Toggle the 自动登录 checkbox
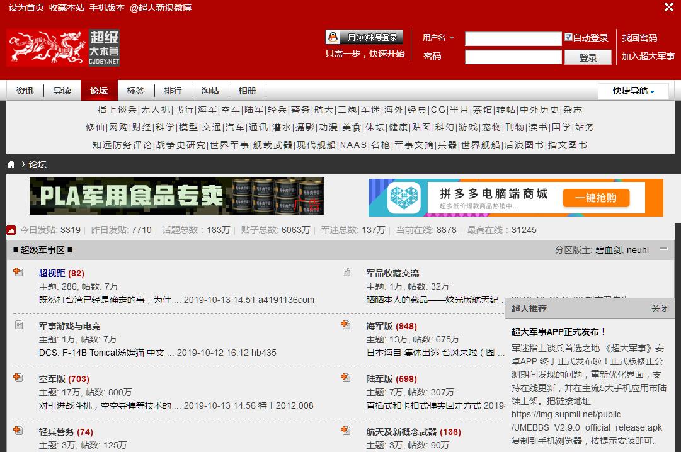This screenshot has height=452, width=681. pyautogui.click(x=568, y=37)
